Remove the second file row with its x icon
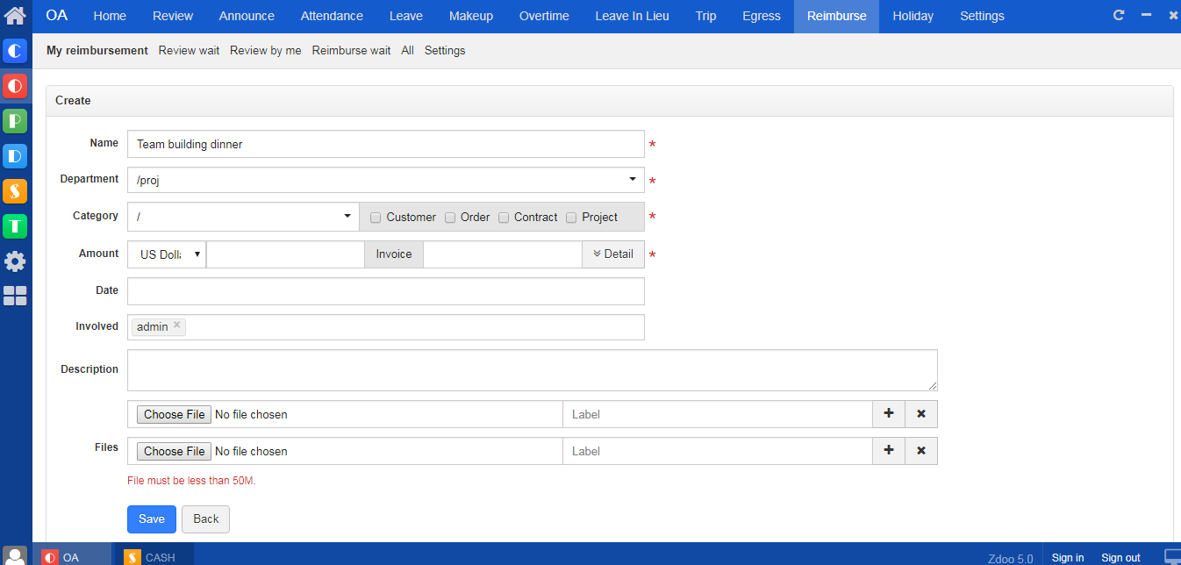Viewport: 1181px width, 565px height. click(921, 451)
